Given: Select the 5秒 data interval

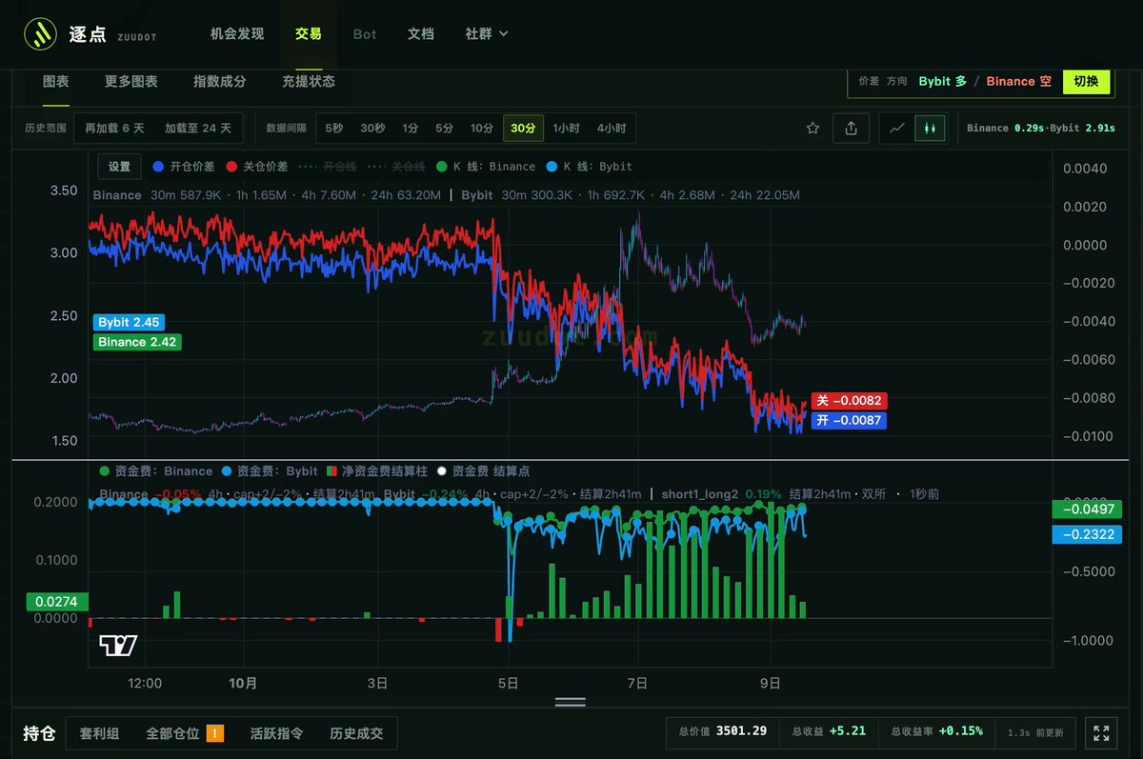Looking at the screenshot, I should click(334, 128).
